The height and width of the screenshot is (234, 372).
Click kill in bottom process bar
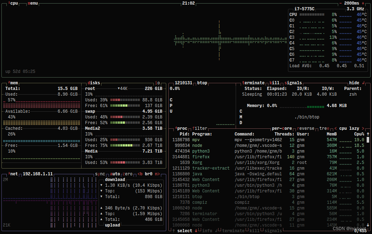(x=255, y=231)
